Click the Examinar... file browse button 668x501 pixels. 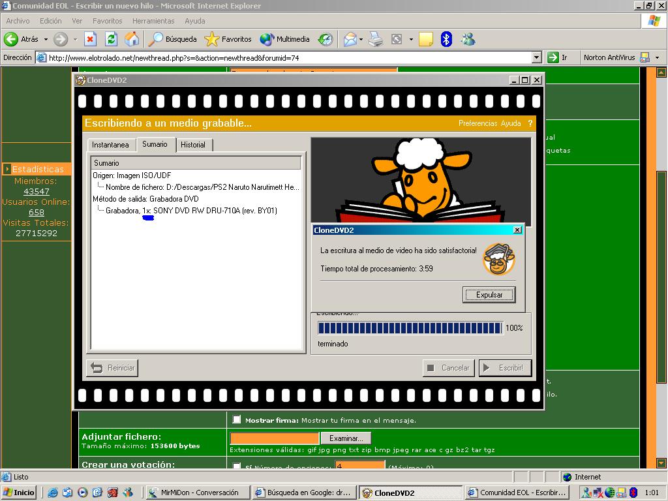[x=346, y=438]
